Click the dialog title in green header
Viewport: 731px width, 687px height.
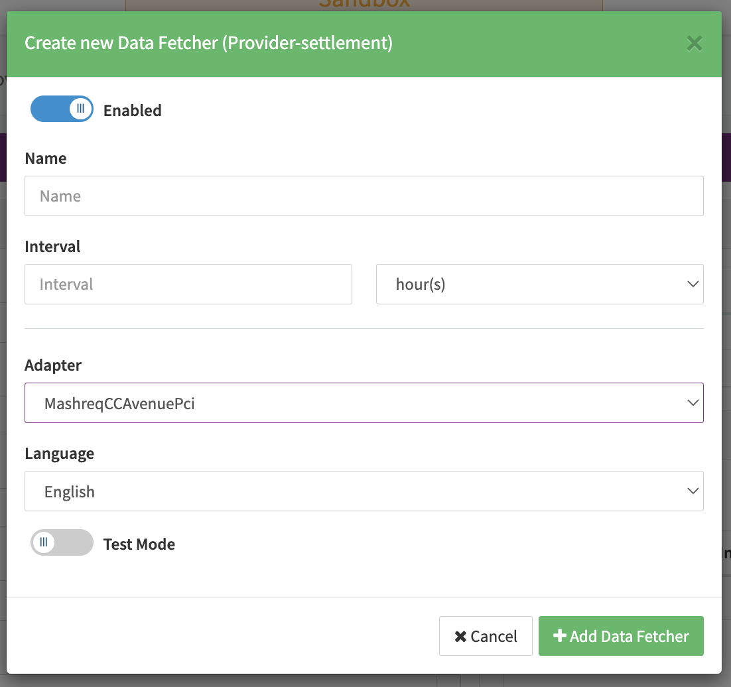point(208,44)
